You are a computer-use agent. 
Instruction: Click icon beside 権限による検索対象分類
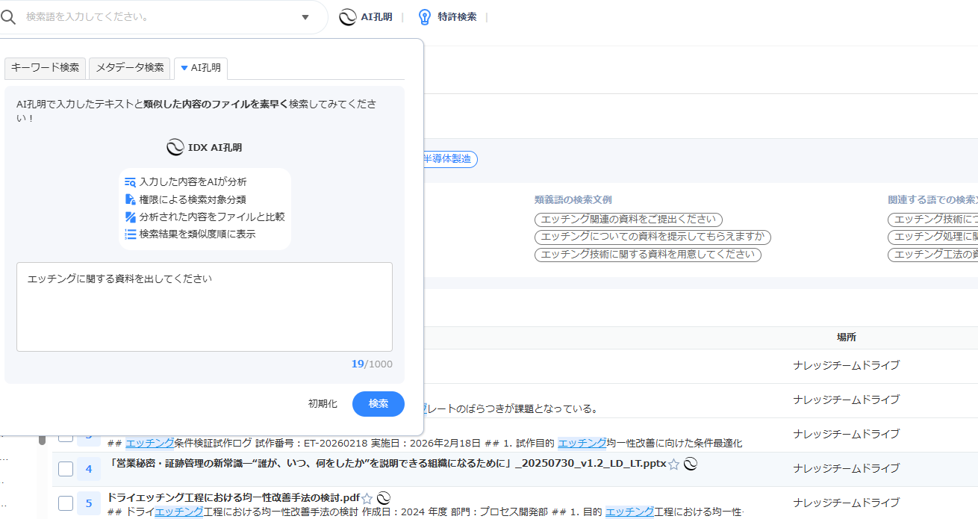coord(130,199)
